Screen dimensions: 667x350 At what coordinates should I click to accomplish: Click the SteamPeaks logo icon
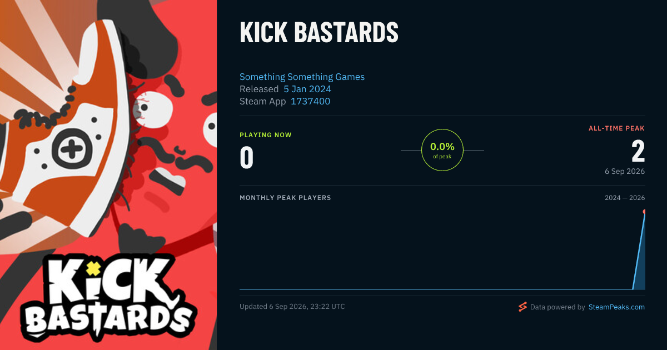tap(522, 307)
